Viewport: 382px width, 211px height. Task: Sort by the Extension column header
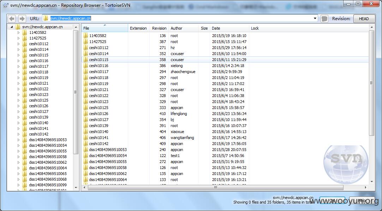[139, 28]
